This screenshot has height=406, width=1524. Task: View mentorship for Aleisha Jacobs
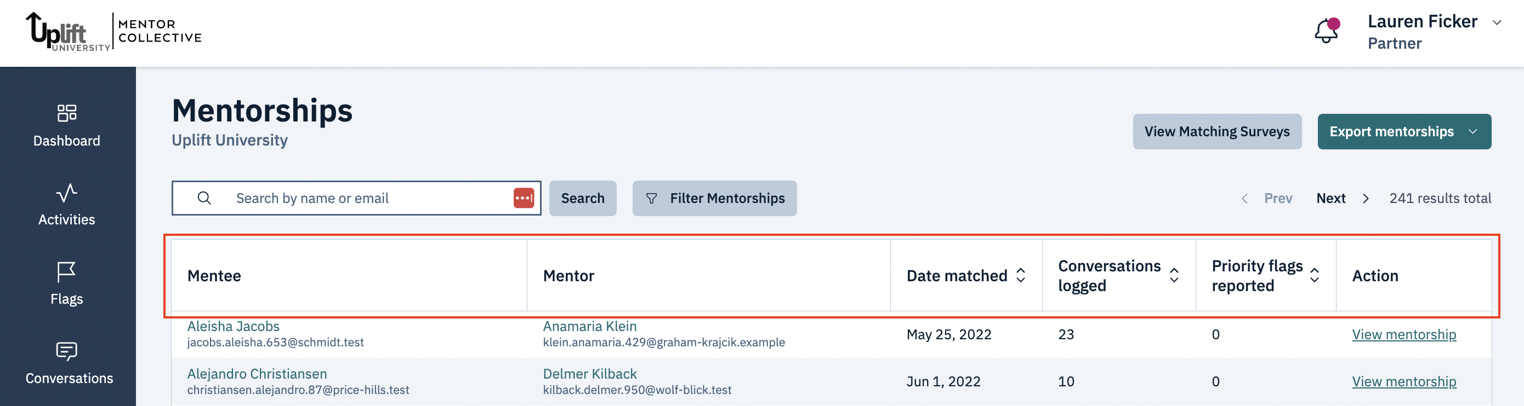coord(1403,335)
